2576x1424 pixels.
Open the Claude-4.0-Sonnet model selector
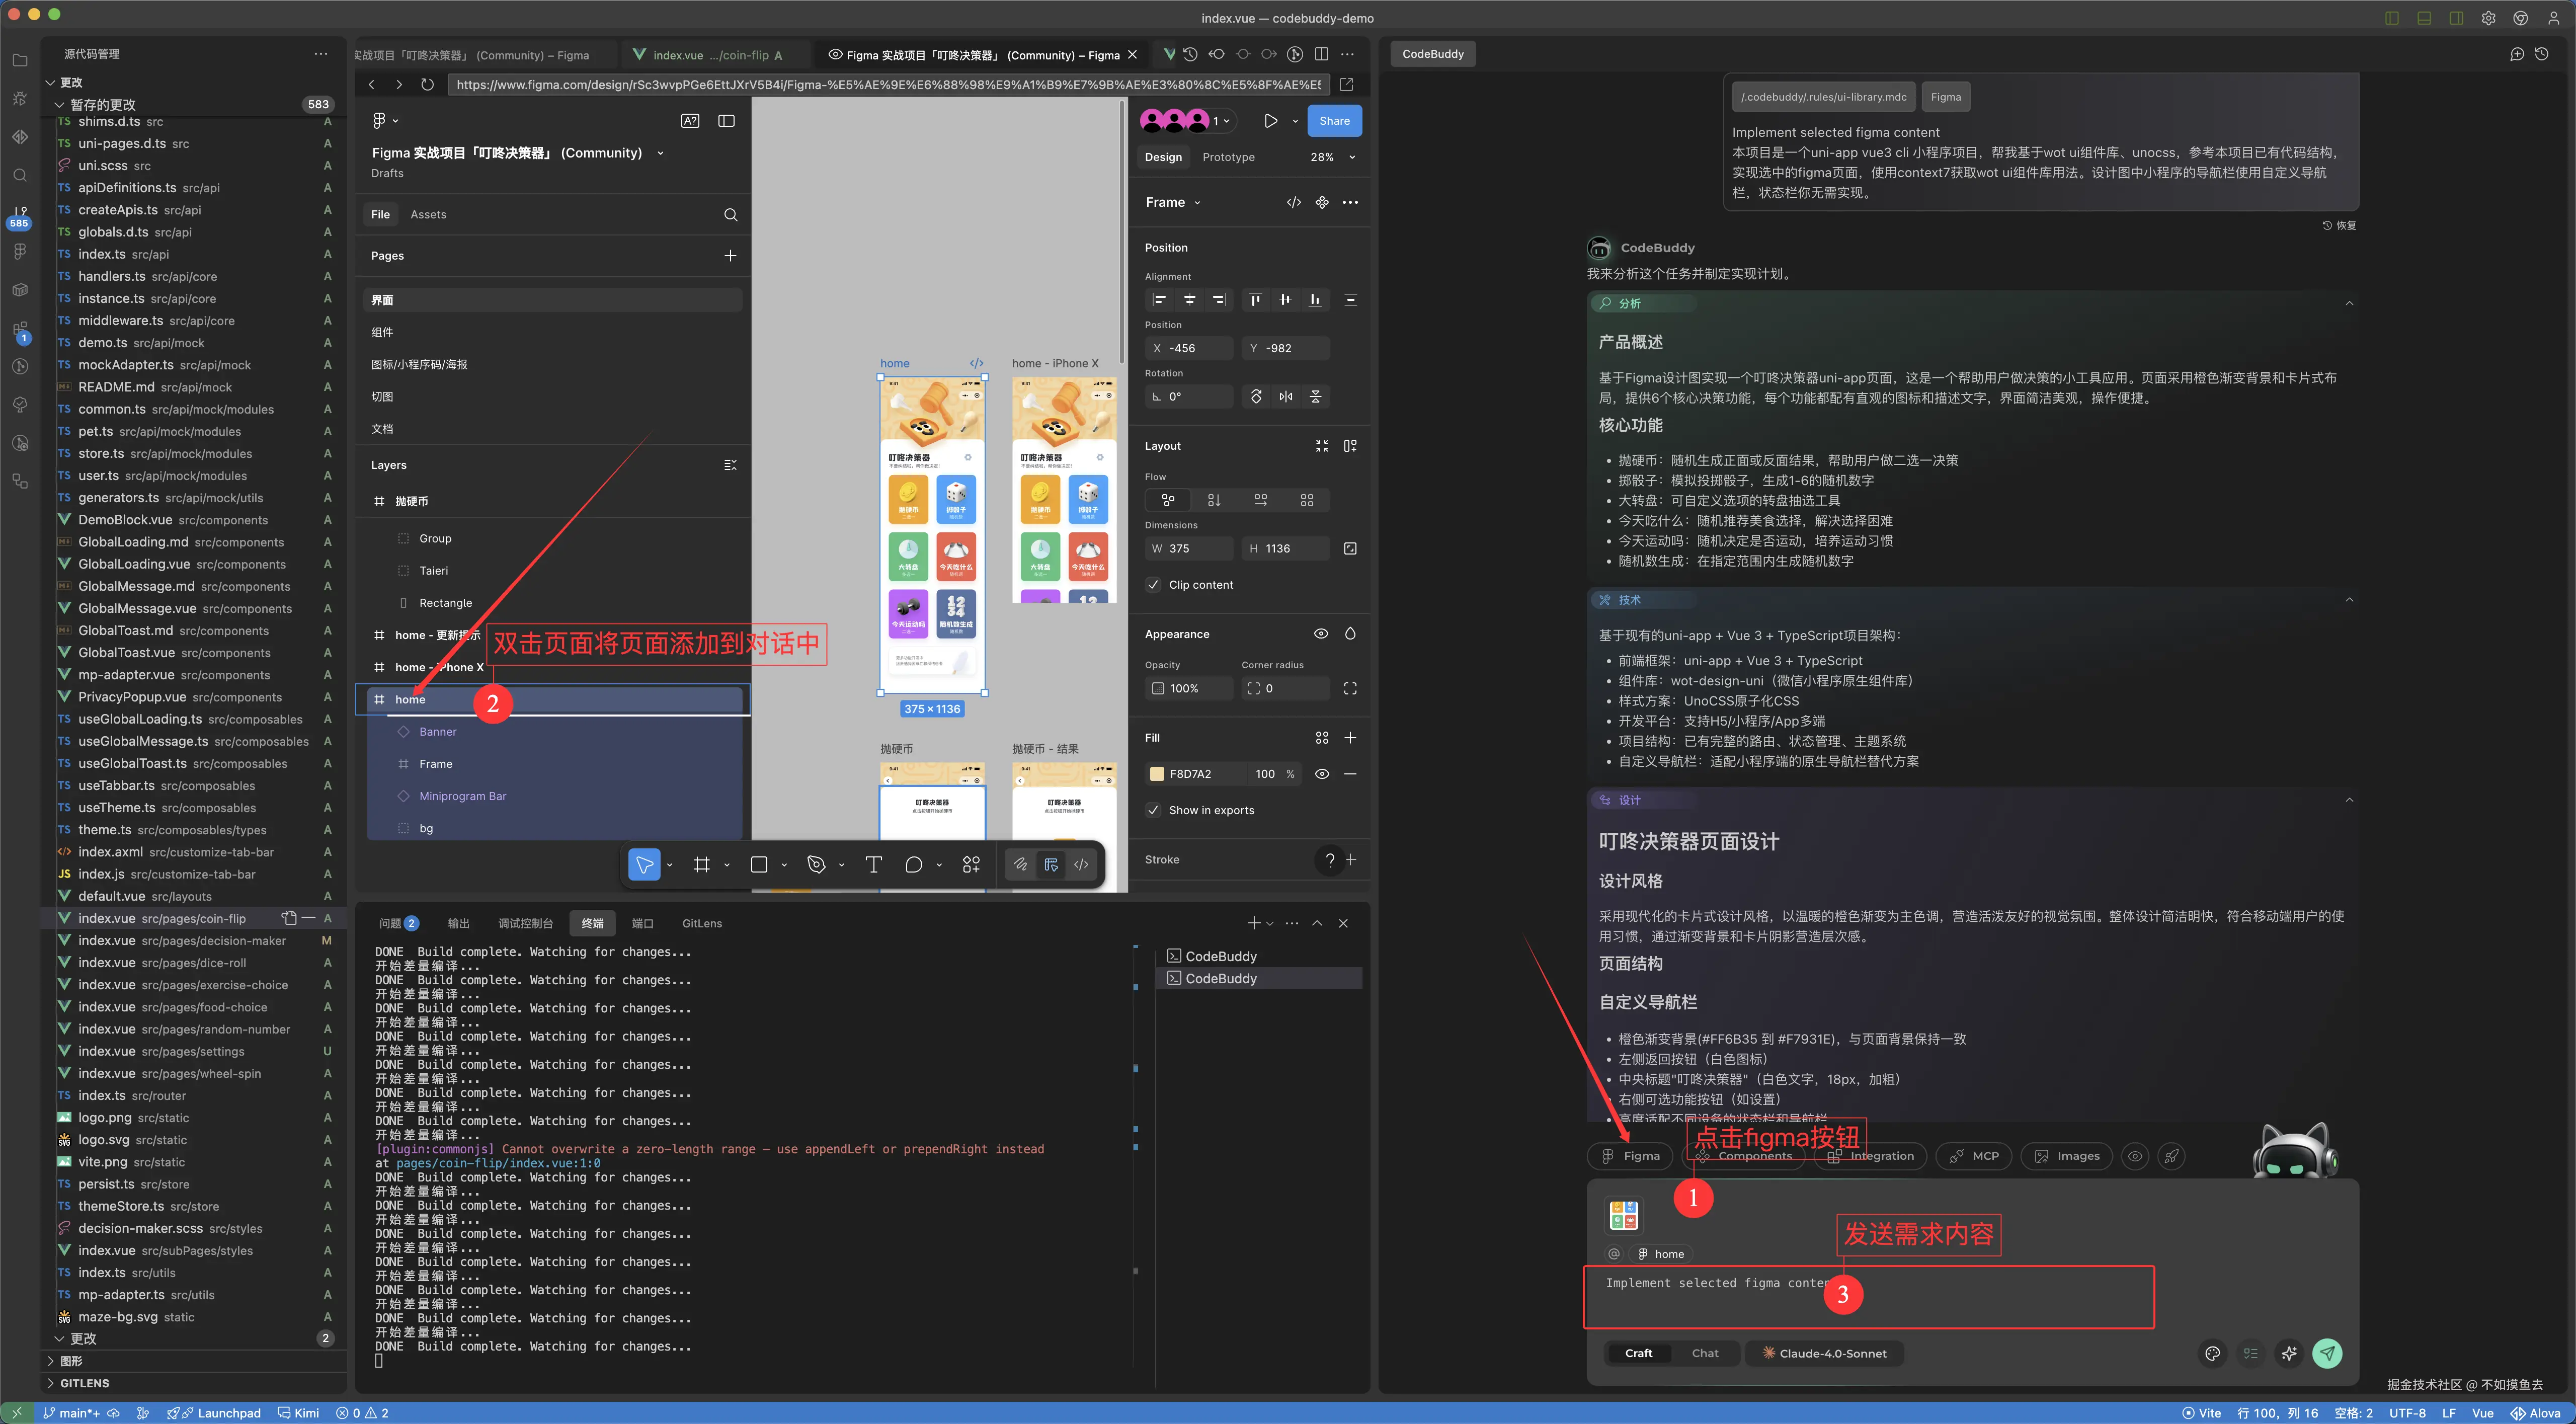1824,1353
